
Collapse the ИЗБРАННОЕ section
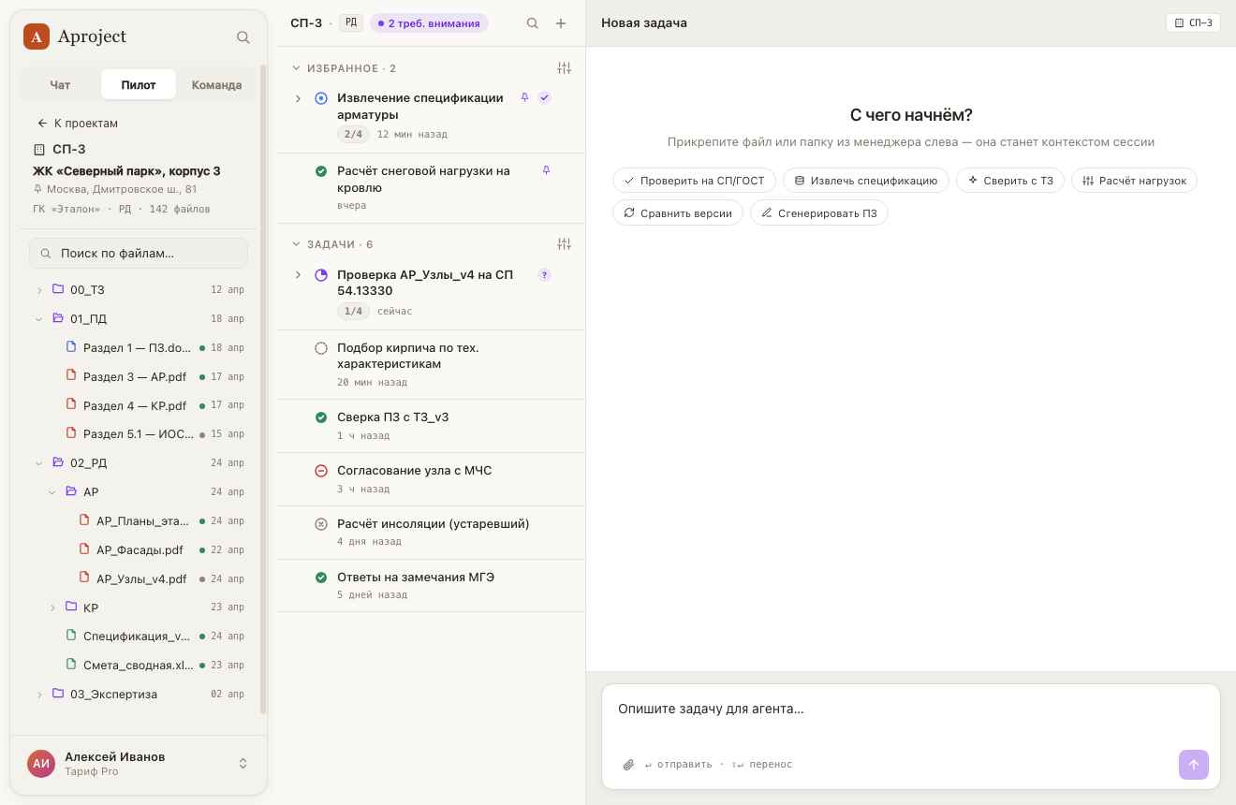296,68
